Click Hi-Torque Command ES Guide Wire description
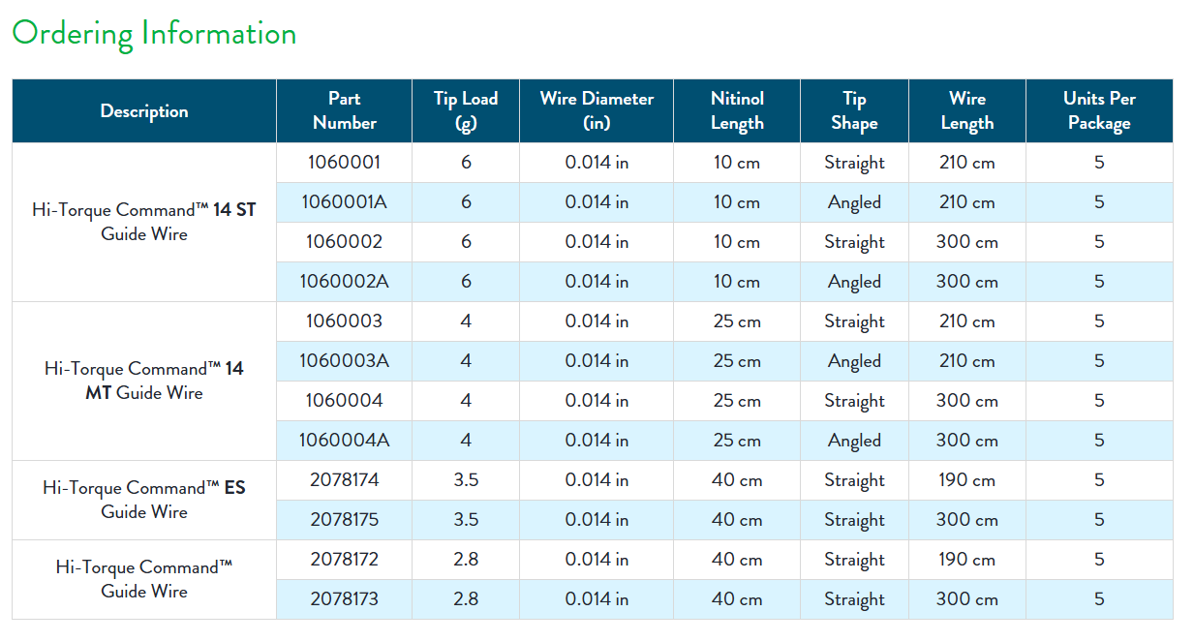The image size is (1194, 642). (144, 500)
